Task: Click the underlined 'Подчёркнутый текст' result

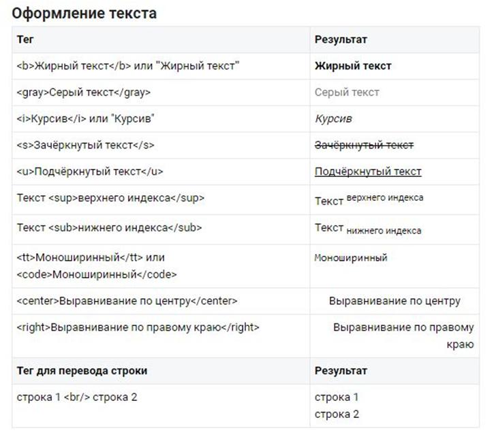Action: pos(368,172)
